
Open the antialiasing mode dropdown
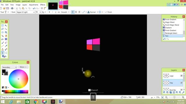click(x=84, y=12)
